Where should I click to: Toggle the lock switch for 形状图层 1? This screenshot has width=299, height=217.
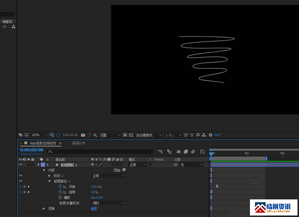click(33, 164)
